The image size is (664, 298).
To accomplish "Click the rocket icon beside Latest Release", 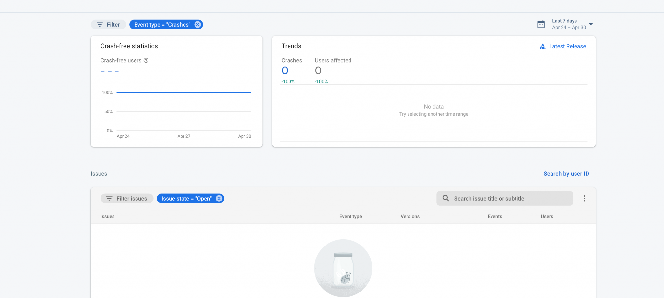I will point(542,46).
